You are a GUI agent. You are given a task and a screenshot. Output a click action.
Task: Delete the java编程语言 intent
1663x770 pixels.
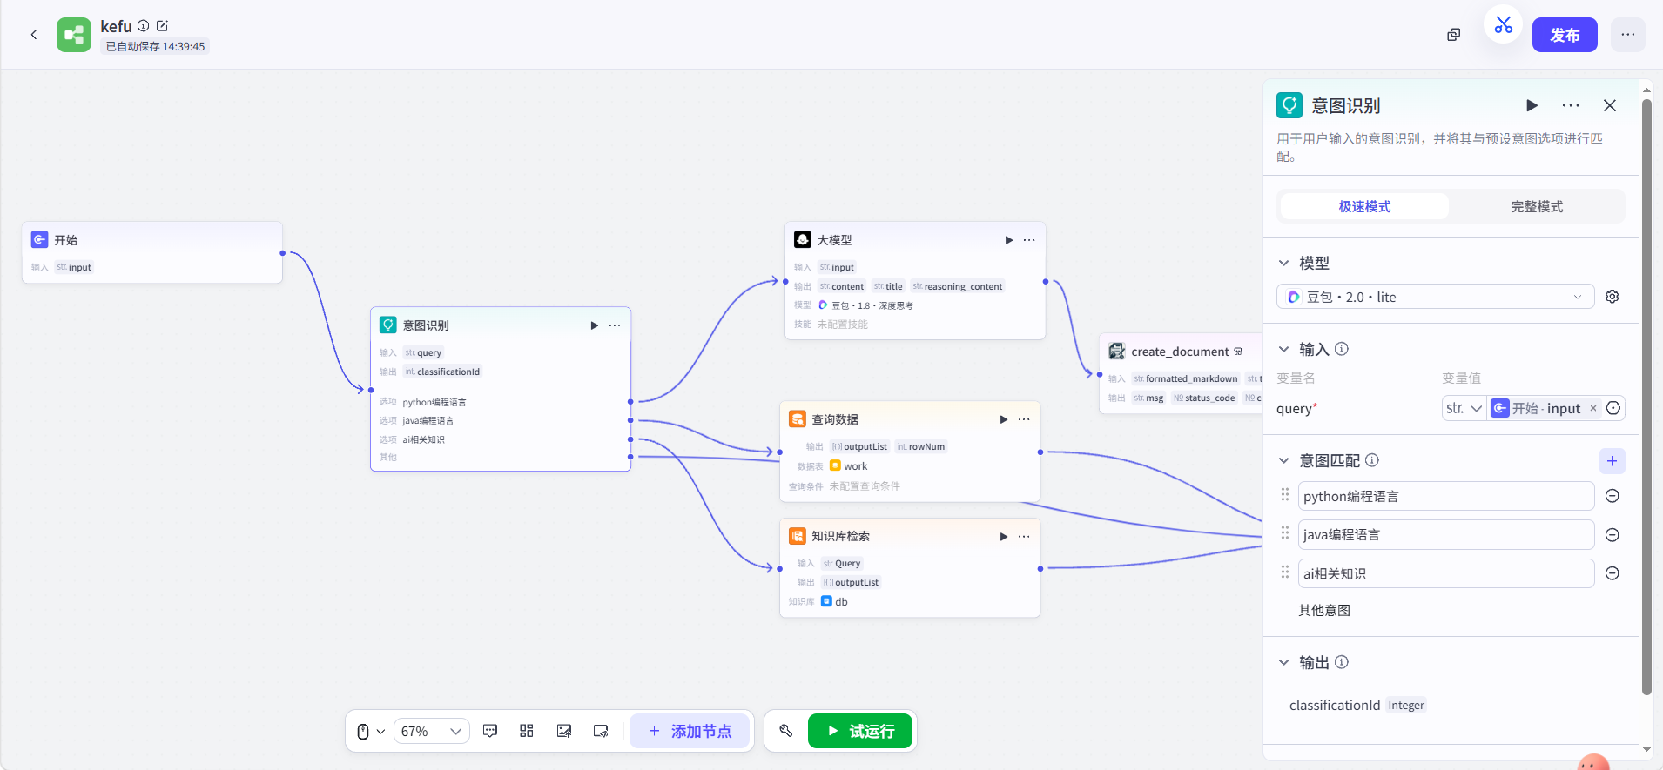[x=1613, y=535]
